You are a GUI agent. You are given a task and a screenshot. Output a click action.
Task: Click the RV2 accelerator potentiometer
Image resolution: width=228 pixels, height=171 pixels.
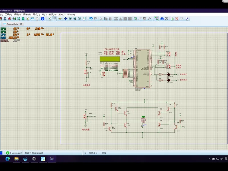click(86, 72)
